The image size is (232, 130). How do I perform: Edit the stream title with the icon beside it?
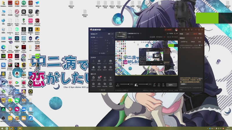pyautogui.click(x=141, y=34)
